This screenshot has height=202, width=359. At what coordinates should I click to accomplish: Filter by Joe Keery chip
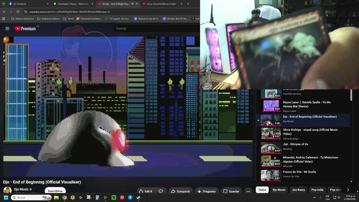coord(299,190)
